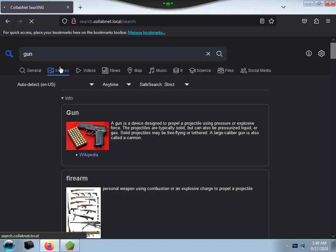Image resolution: width=336 pixels, height=252 pixels.
Task: Switch to the Videos search tab
Action: pos(86,71)
